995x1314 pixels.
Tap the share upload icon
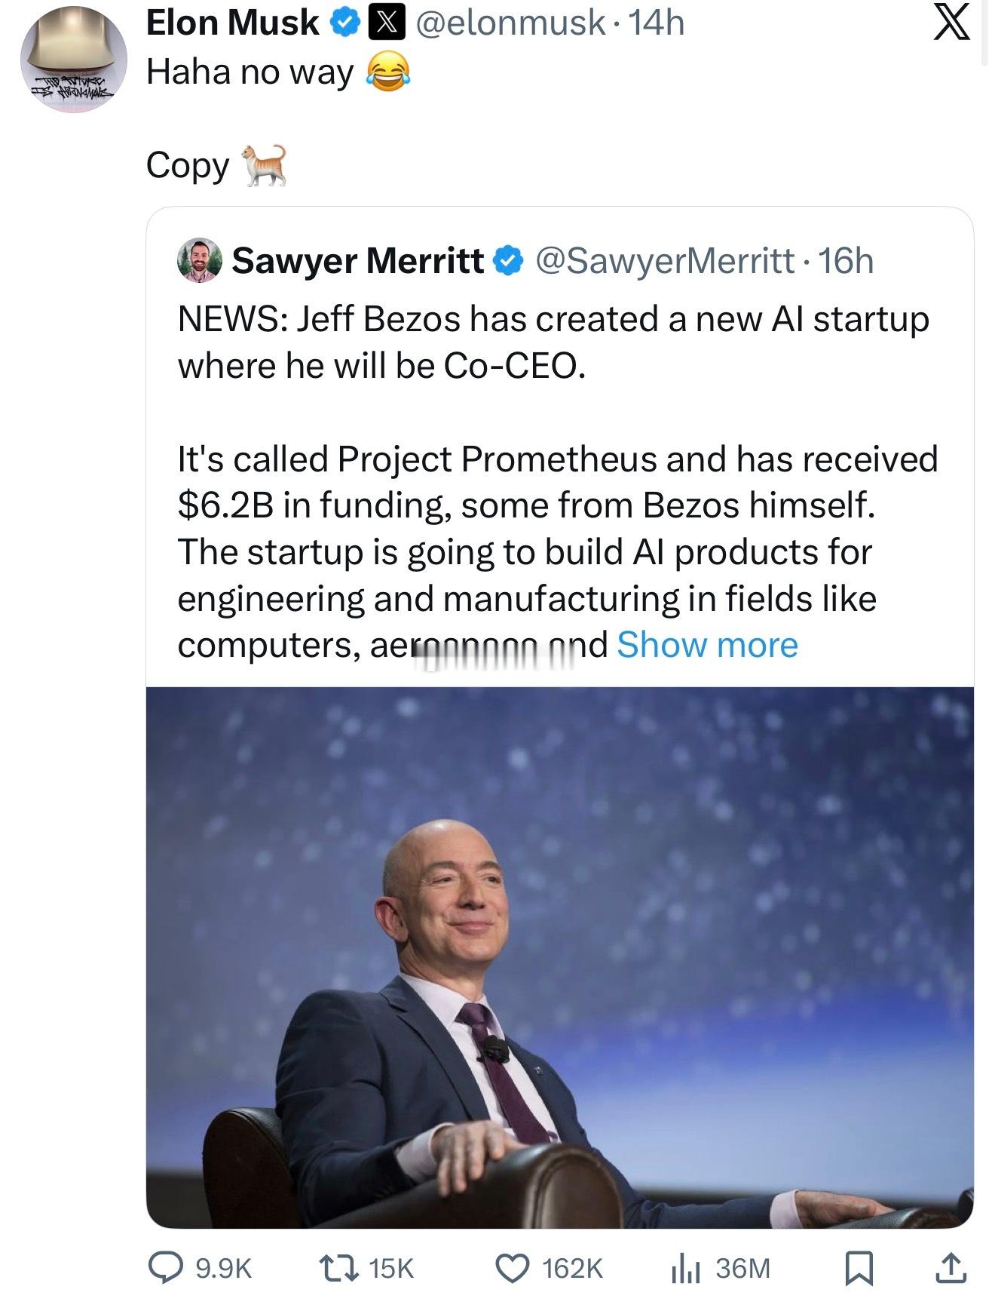(951, 1267)
